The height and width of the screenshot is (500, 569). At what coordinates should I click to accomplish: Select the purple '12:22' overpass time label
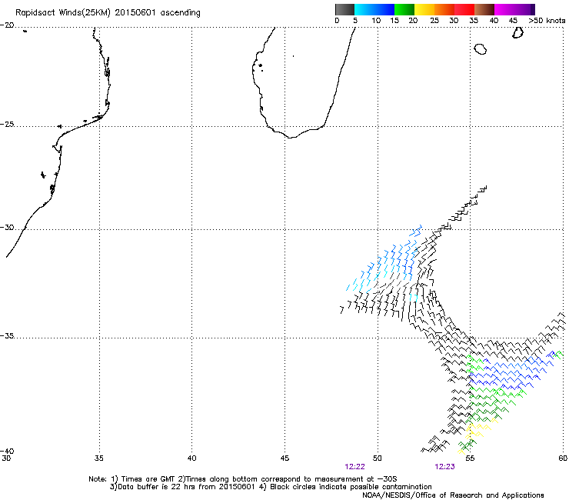355,467
